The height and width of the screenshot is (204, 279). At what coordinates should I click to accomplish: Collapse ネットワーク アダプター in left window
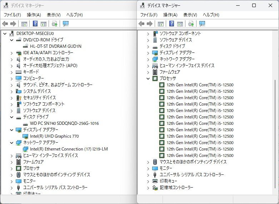(12, 143)
